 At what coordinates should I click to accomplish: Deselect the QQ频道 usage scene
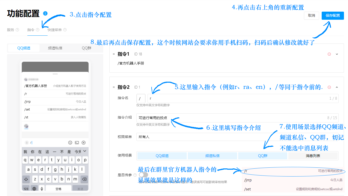click(162, 156)
